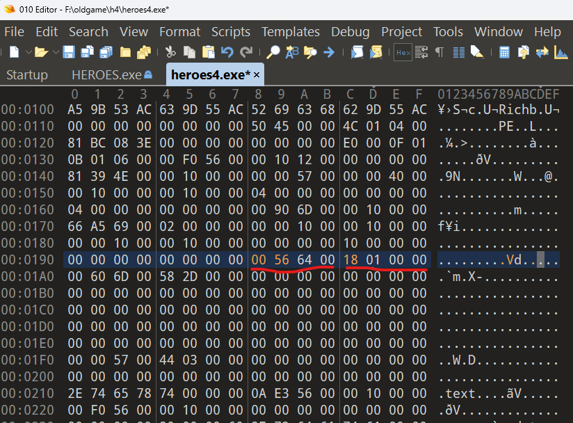Open the Format menu
The height and width of the screenshot is (423, 573).
point(180,32)
